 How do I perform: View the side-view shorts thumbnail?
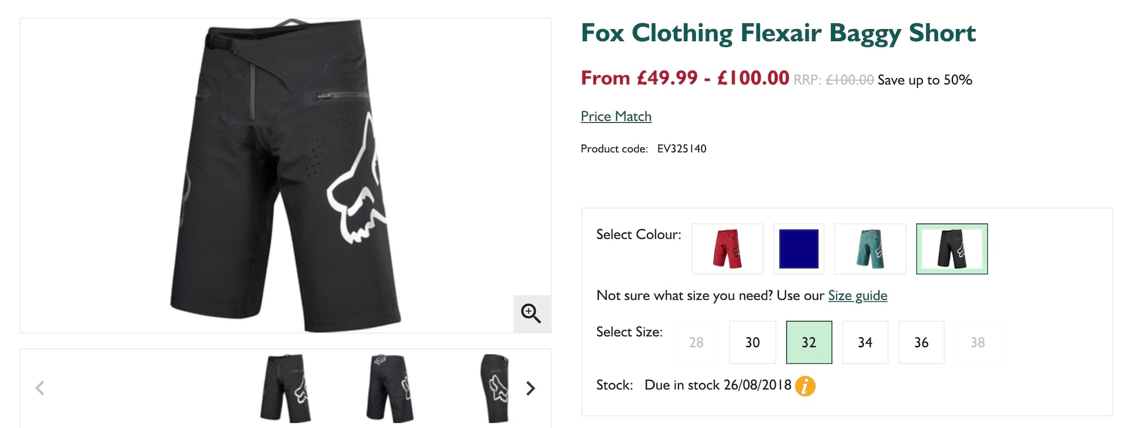click(495, 388)
